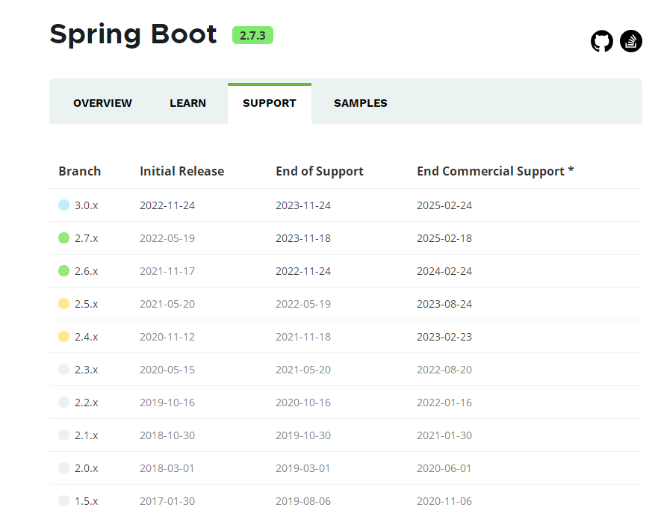Screen dimensions: 658x522
Task: Click end of support date 2019-08-06
Action: point(303,501)
